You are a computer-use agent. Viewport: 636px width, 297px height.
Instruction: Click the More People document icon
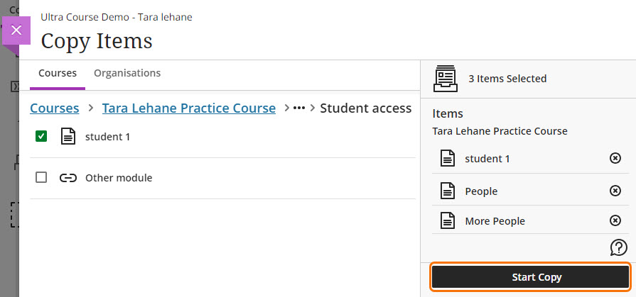point(448,220)
